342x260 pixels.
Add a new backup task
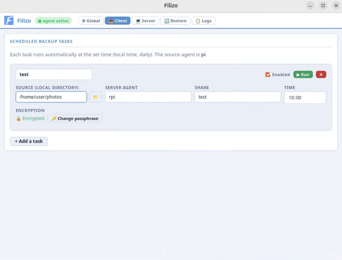pos(29,141)
